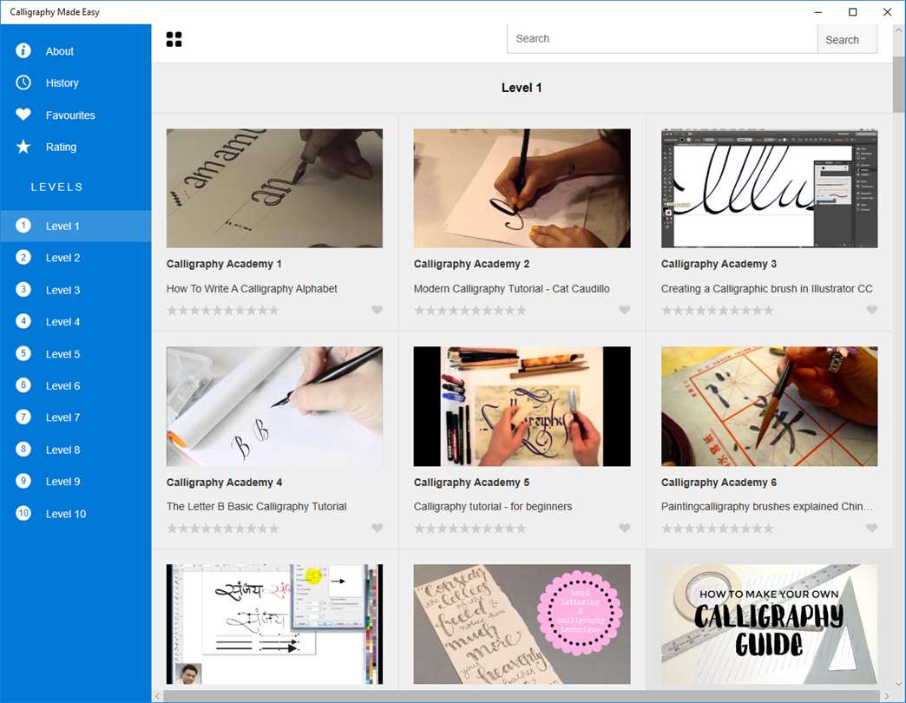906x703 pixels.
Task: Open the Calligraphy Academy 5 thumbnail
Action: [x=522, y=406]
